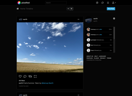
Task: Click the earth username on second post
Action: point(25,95)
